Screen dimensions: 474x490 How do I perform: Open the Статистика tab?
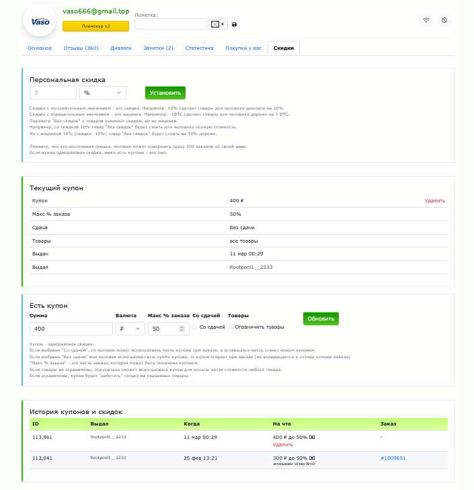pyautogui.click(x=199, y=48)
